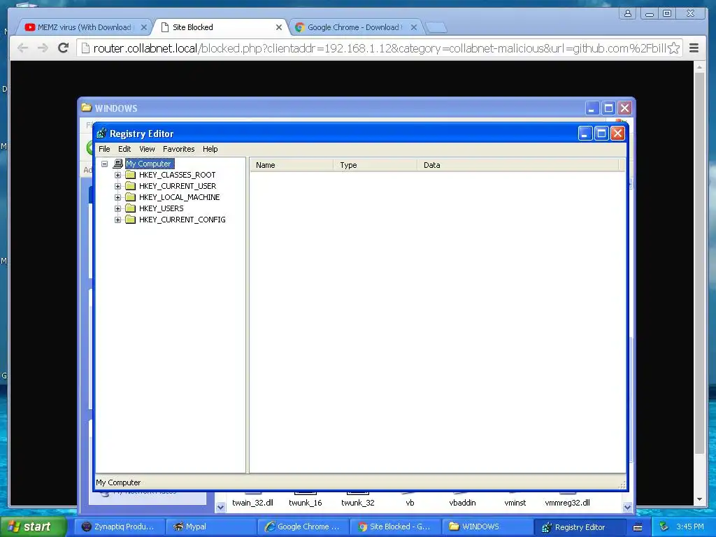Select twain_32.dll in WINDOWS folder
The width and height of the screenshot is (716, 537).
[x=252, y=502]
